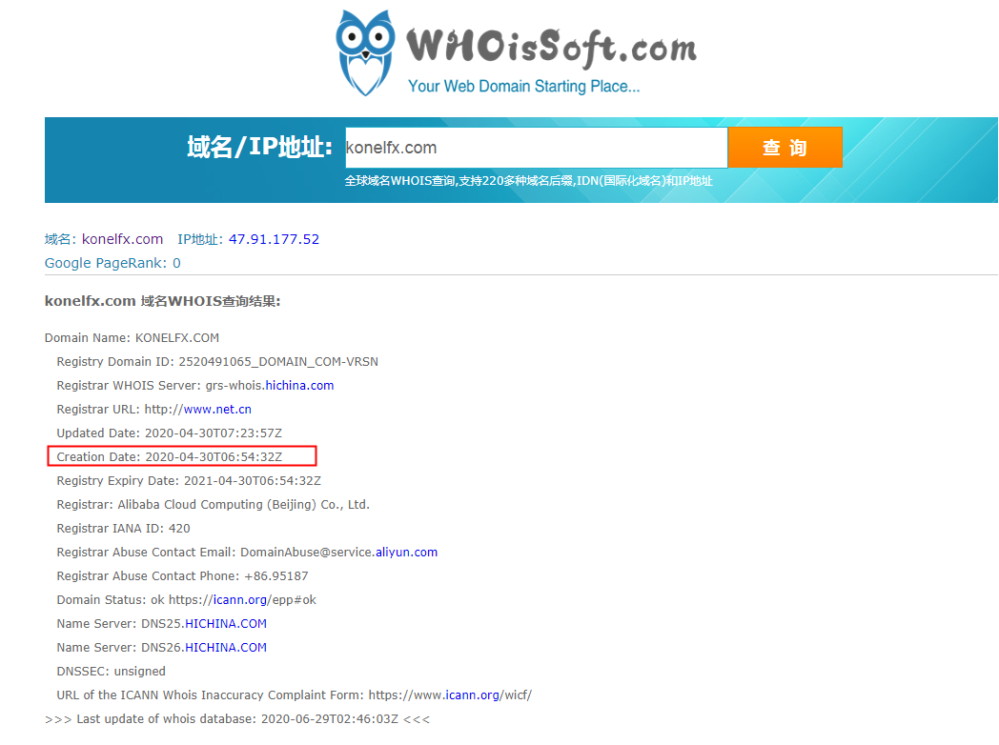Click the Your Web Domain Starting Place tagline
This screenshot has width=999, height=745.
coord(523,87)
